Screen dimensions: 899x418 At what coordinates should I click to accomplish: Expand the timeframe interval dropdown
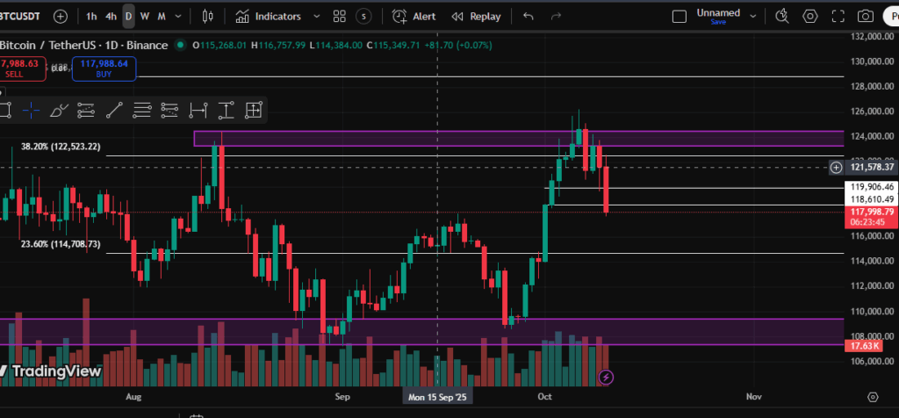click(x=178, y=16)
